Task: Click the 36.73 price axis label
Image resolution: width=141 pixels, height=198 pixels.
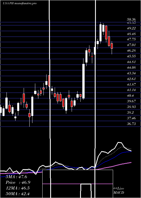Action: click(131, 124)
